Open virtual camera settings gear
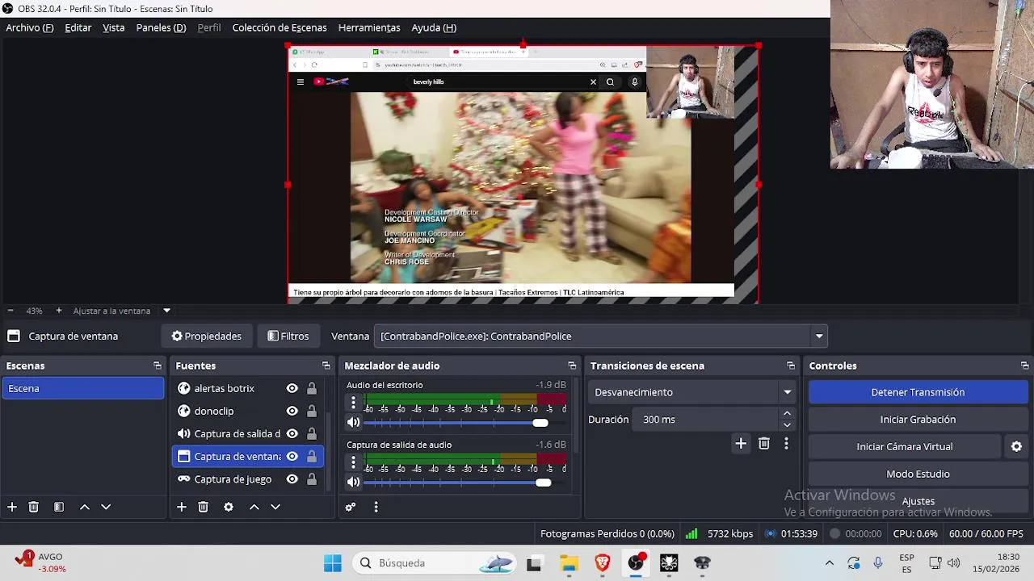 tap(1016, 446)
